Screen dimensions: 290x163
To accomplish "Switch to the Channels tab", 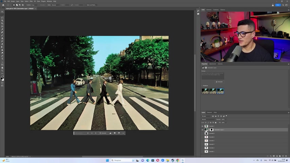I will (210, 112).
